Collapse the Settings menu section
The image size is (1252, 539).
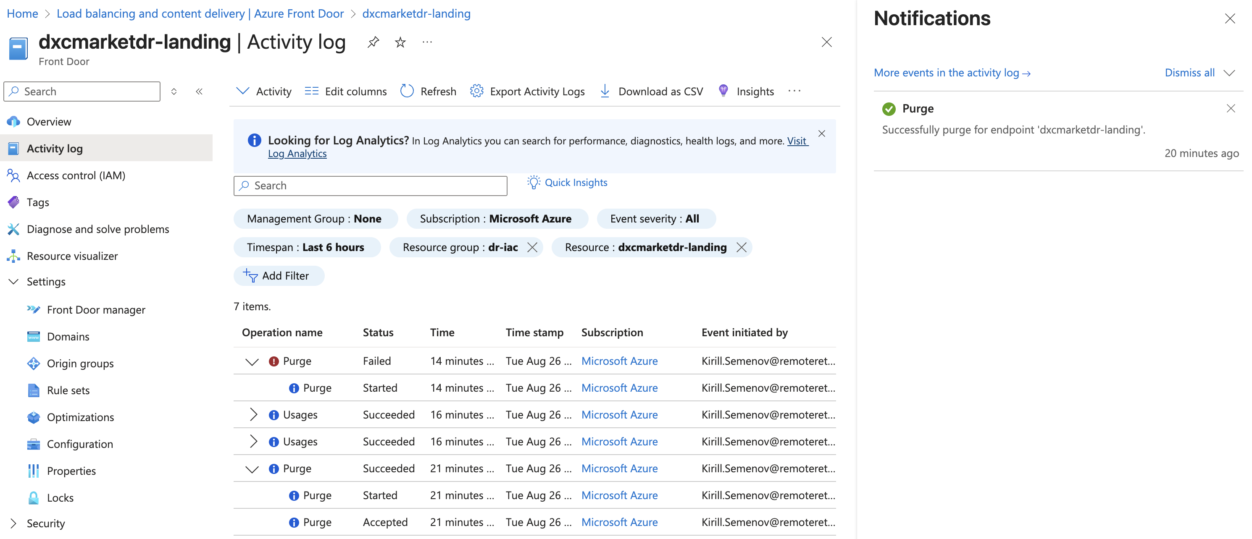pyautogui.click(x=13, y=282)
